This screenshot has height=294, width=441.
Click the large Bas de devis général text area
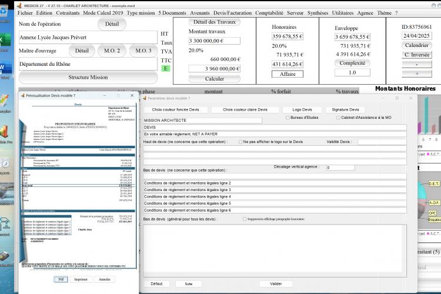tap(275, 250)
